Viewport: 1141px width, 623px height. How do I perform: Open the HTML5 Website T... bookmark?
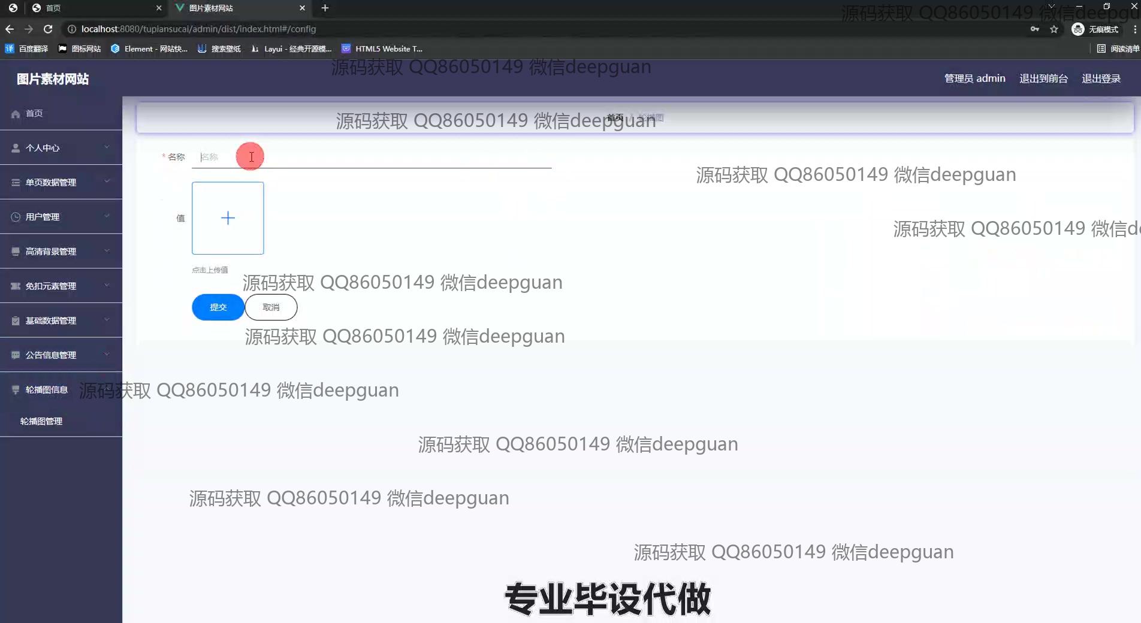pyautogui.click(x=382, y=49)
